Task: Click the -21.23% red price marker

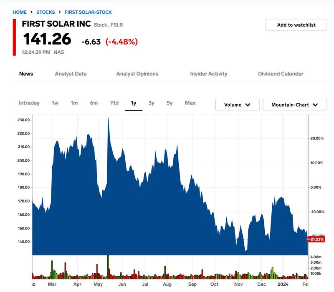Action: [316, 239]
